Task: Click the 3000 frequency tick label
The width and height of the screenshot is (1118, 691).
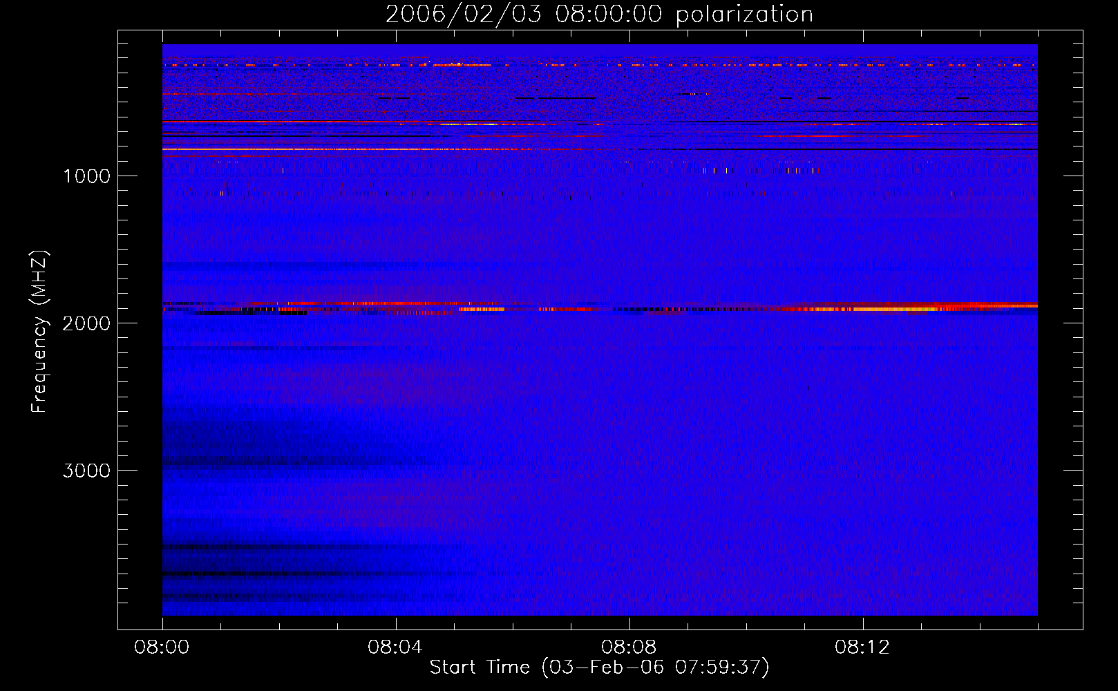Action: pos(86,471)
